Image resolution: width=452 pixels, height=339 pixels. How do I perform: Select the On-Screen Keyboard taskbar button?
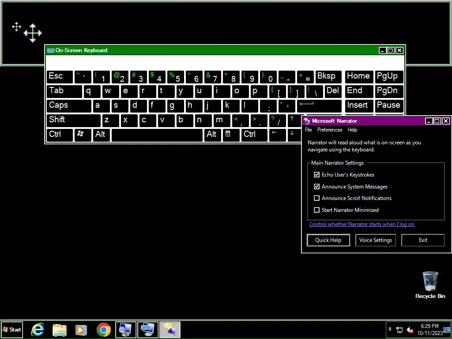[148, 329]
